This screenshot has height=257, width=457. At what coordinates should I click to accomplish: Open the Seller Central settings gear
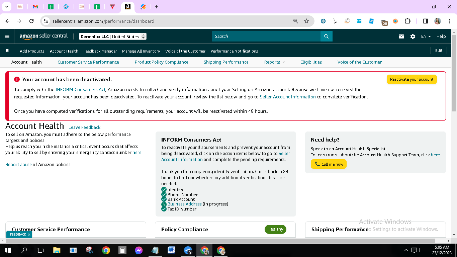tap(413, 36)
